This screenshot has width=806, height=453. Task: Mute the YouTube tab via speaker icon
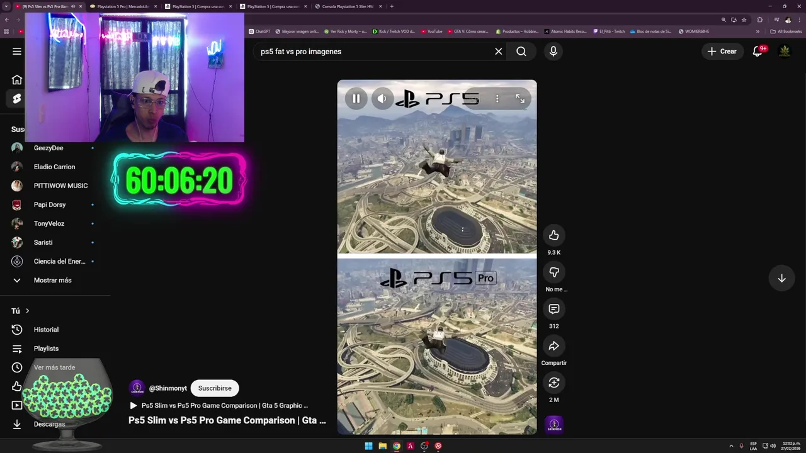point(73,6)
